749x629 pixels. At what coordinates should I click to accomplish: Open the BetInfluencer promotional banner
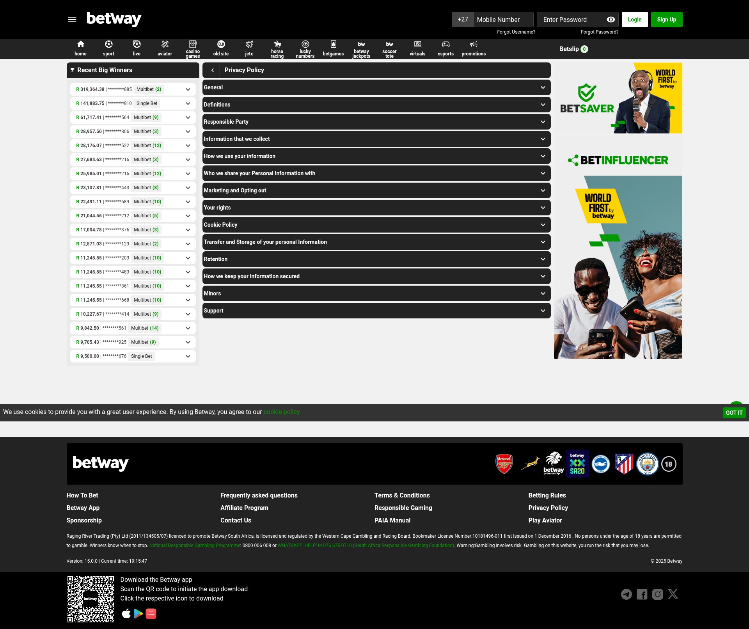pyautogui.click(x=618, y=248)
